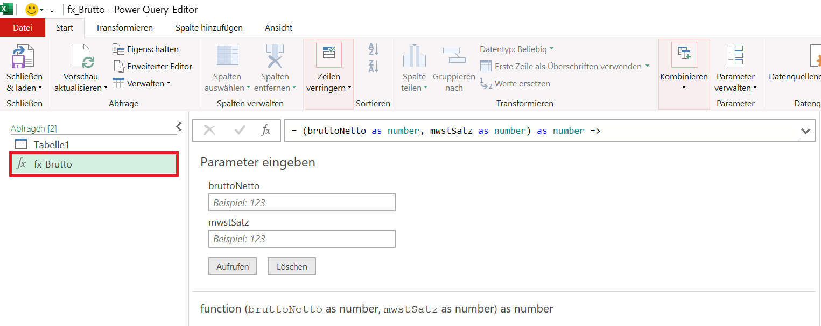Open the Ansicht tab
The width and height of the screenshot is (821, 326).
tap(279, 27)
